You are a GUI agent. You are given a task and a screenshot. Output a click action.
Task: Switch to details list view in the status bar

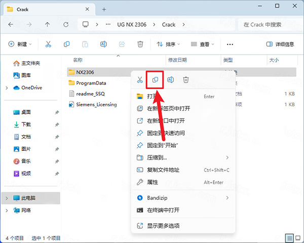(289, 238)
